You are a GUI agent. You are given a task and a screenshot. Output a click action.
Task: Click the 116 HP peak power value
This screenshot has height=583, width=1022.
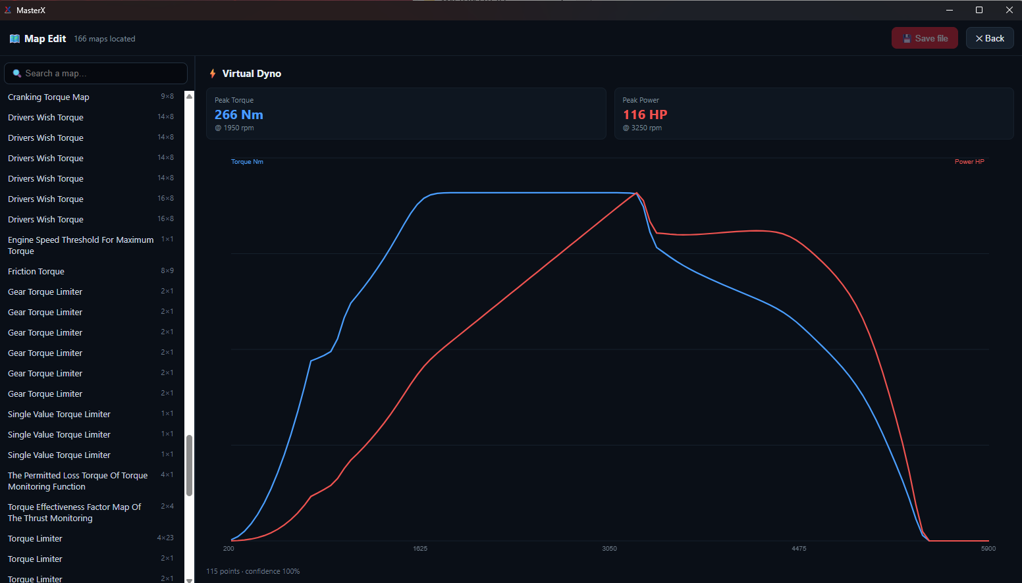tap(645, 114)
